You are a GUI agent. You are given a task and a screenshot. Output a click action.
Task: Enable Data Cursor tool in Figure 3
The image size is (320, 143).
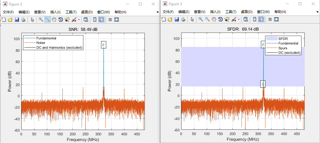point(227,20)
